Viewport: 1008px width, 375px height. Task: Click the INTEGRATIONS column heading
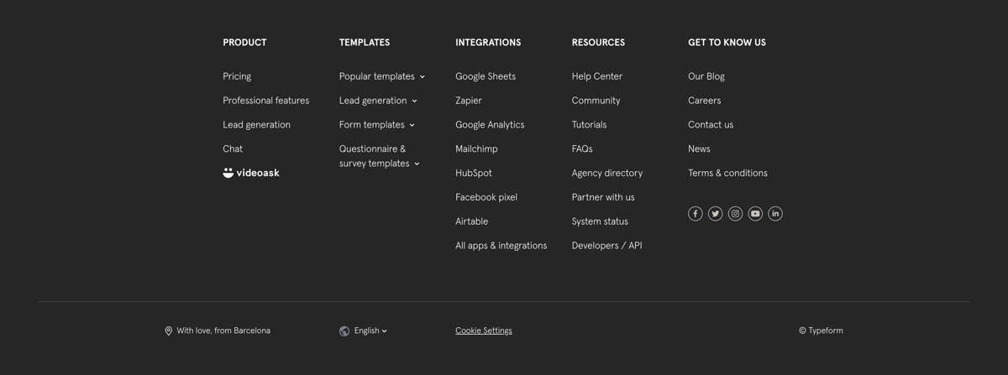(x=488, y=43)
